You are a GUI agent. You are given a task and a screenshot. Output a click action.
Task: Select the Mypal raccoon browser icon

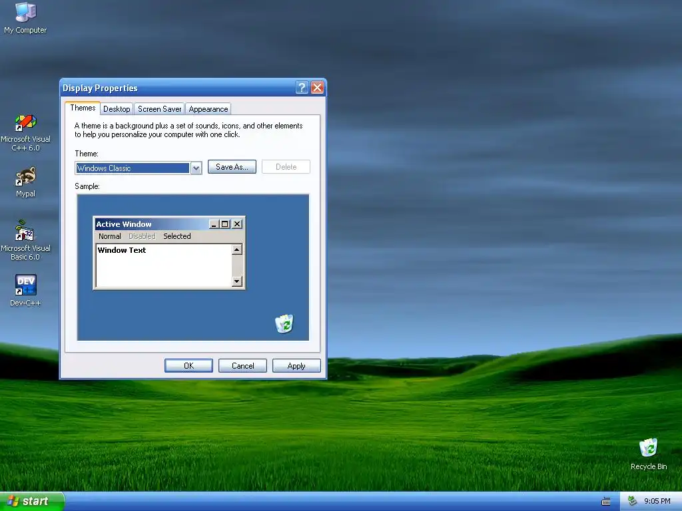25,182
